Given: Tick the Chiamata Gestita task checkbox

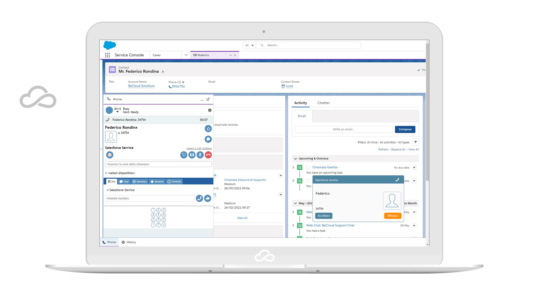Looking at the screenshot, I should 308,168.
